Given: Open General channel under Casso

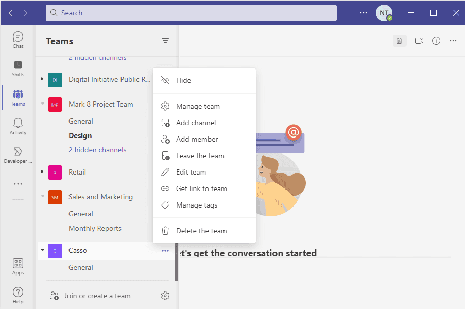Looking at the screenshot, I should coord(81,267).
